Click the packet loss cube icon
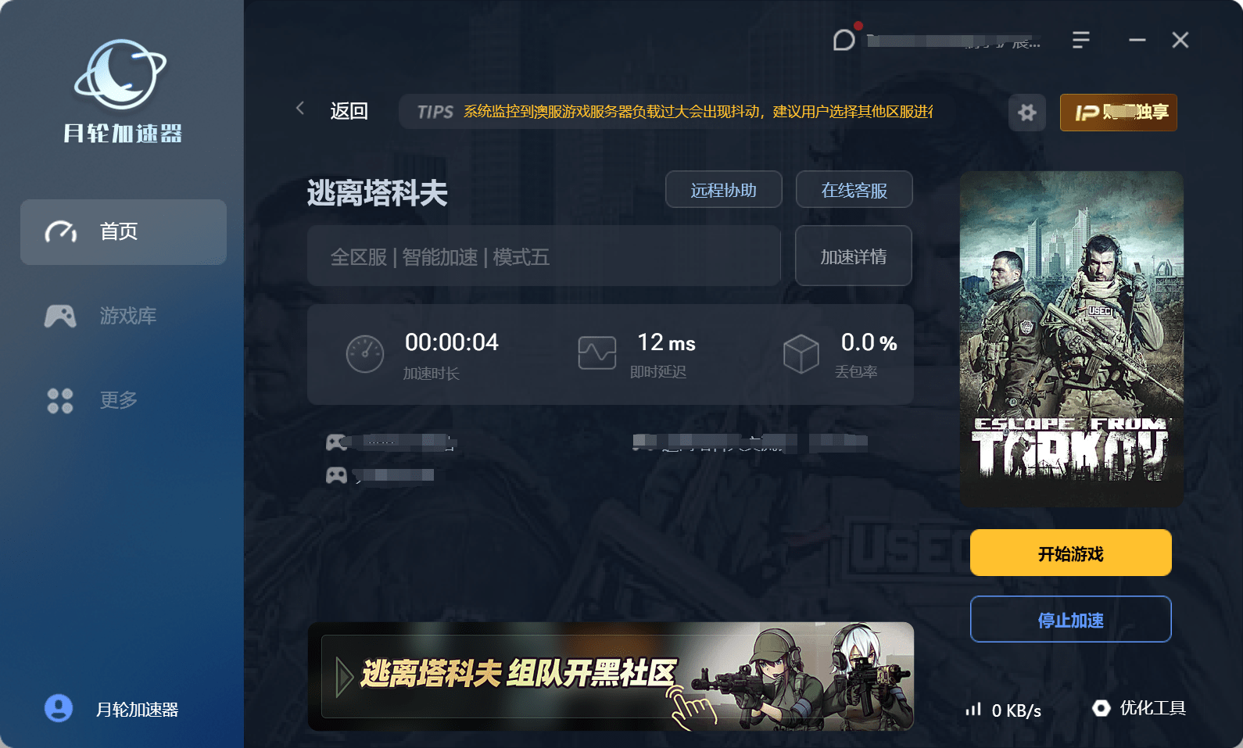Screen dimensions: 1243x748 (x=801, y=354)
